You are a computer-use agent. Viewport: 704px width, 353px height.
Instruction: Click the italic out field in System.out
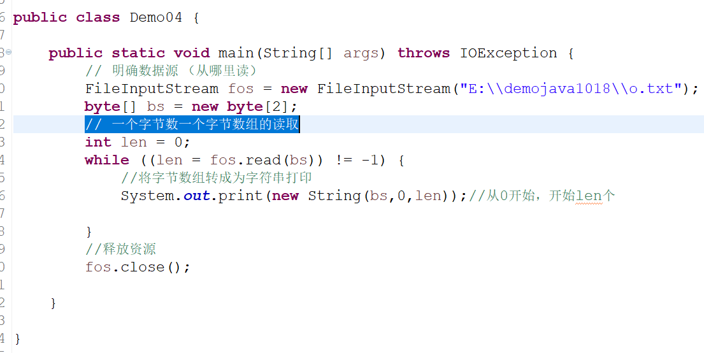point(196,196)
